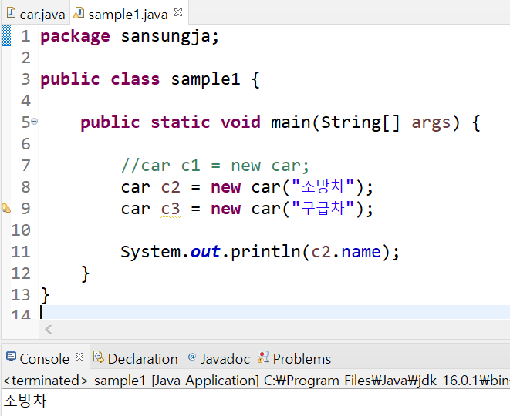The image size is (510, 416).
Task: Click the sample1.java file warning icon
Action: pos(79,13)
